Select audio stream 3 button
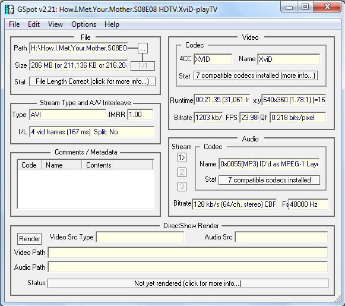This screenshot has width=345, height=306. pos(182,187)
